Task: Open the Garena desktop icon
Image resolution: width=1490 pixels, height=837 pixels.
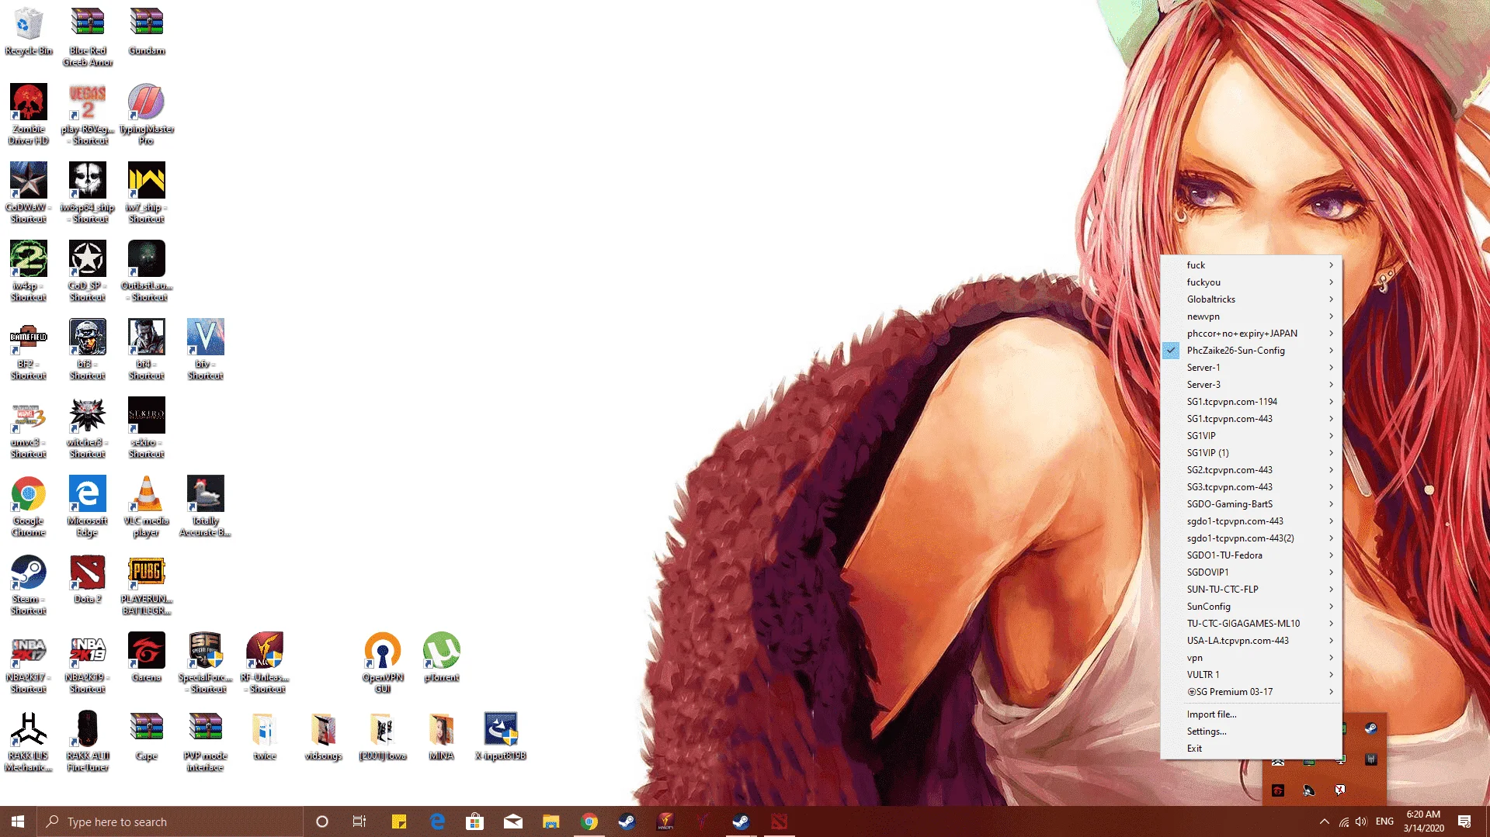Action: pos(147,656)
